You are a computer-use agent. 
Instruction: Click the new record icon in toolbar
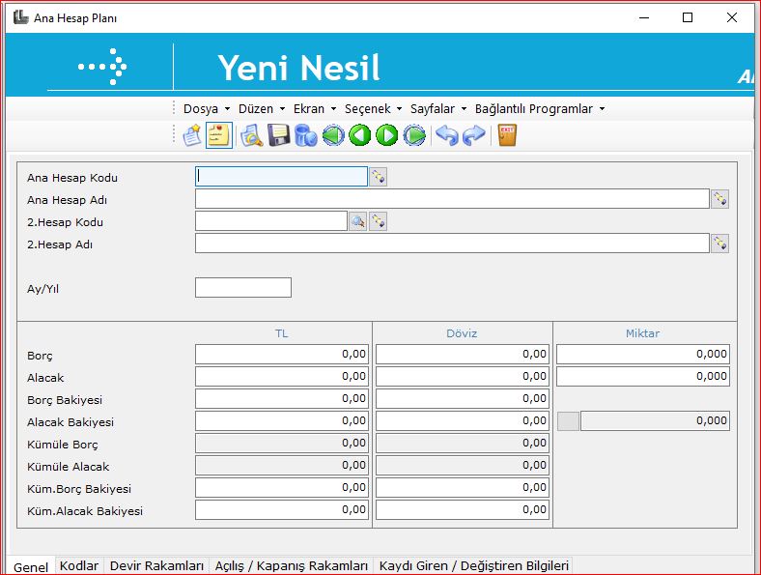(x=192, y=135)
